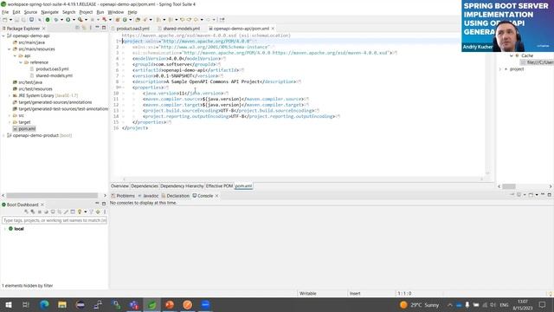Click the green diamond icon in Boot Dashboard
Viewport: 554px width, 312px height.
pyautogui.click(x=98, y=211)
